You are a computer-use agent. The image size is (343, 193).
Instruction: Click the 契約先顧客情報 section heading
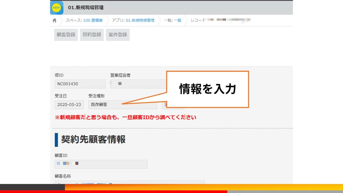pyautogui.click(x=93, y=140)
